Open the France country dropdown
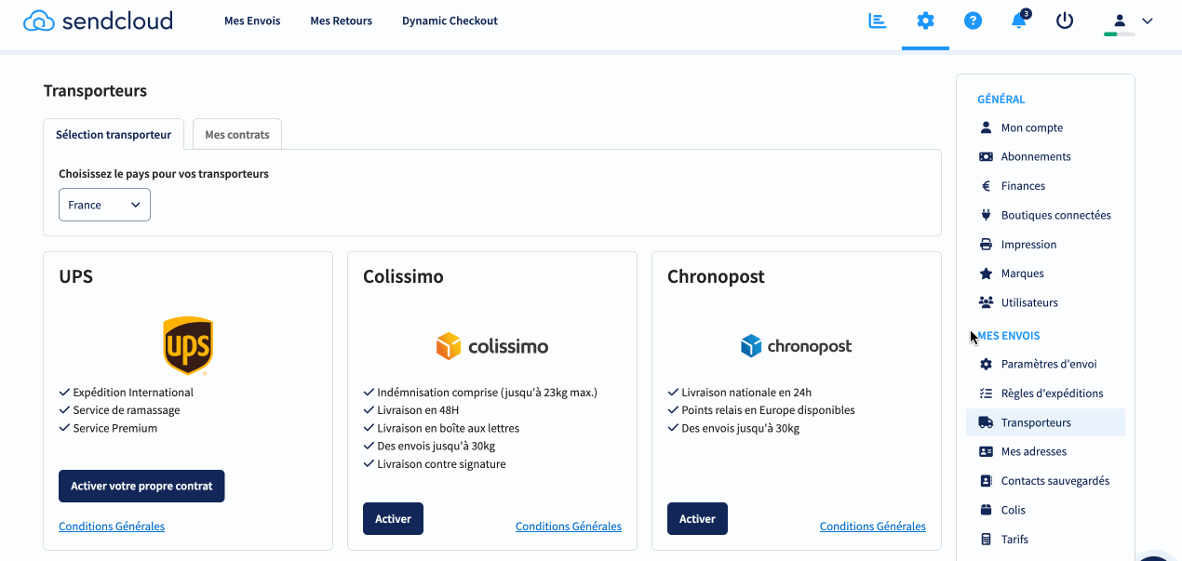Image resolution: width=1182 pixels, height=561 pixels. tap(104, 205)
